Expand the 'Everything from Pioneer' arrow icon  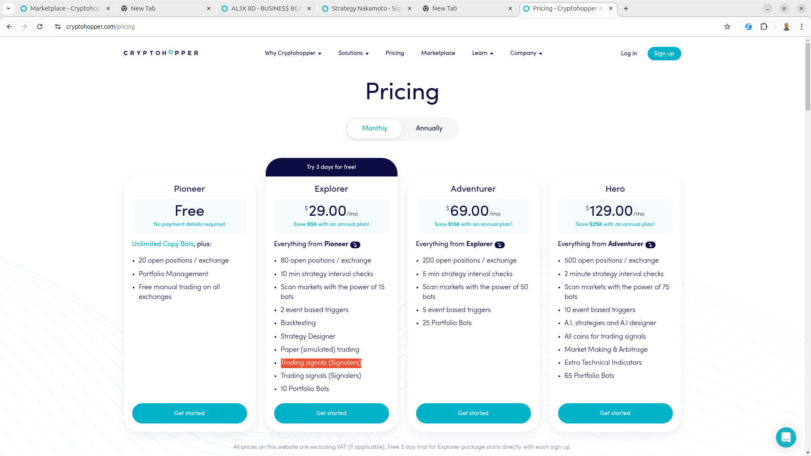pyautogui.click(x=355, y=245)
